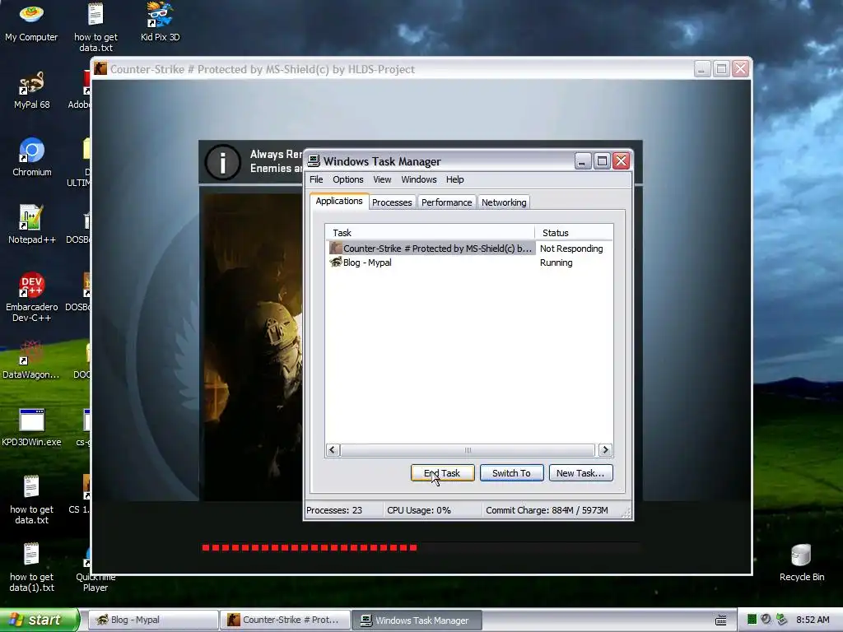Launch Chromium from desktop
Screen dimensions: 843x632
(32, 157)
